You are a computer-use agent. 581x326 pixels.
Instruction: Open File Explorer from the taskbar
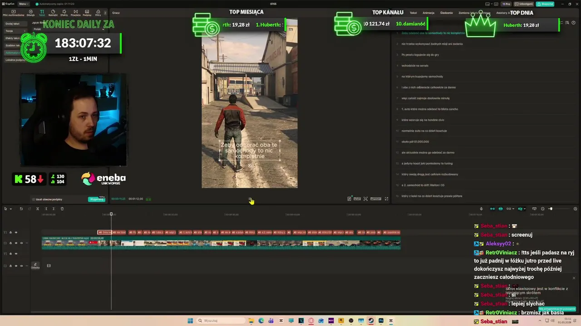pyautogui.click(x=251, y=321)
